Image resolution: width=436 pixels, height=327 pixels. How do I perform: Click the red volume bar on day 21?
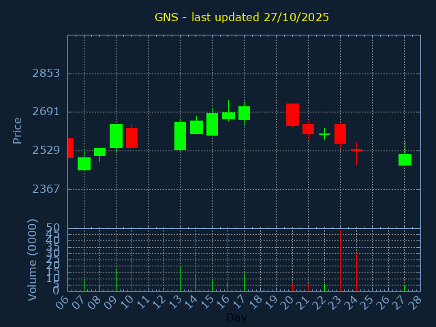point(308,287)
